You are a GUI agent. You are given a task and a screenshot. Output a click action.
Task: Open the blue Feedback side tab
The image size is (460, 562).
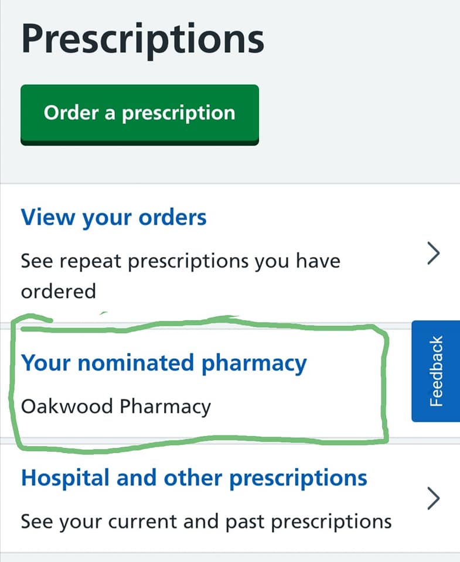[436, 371]
